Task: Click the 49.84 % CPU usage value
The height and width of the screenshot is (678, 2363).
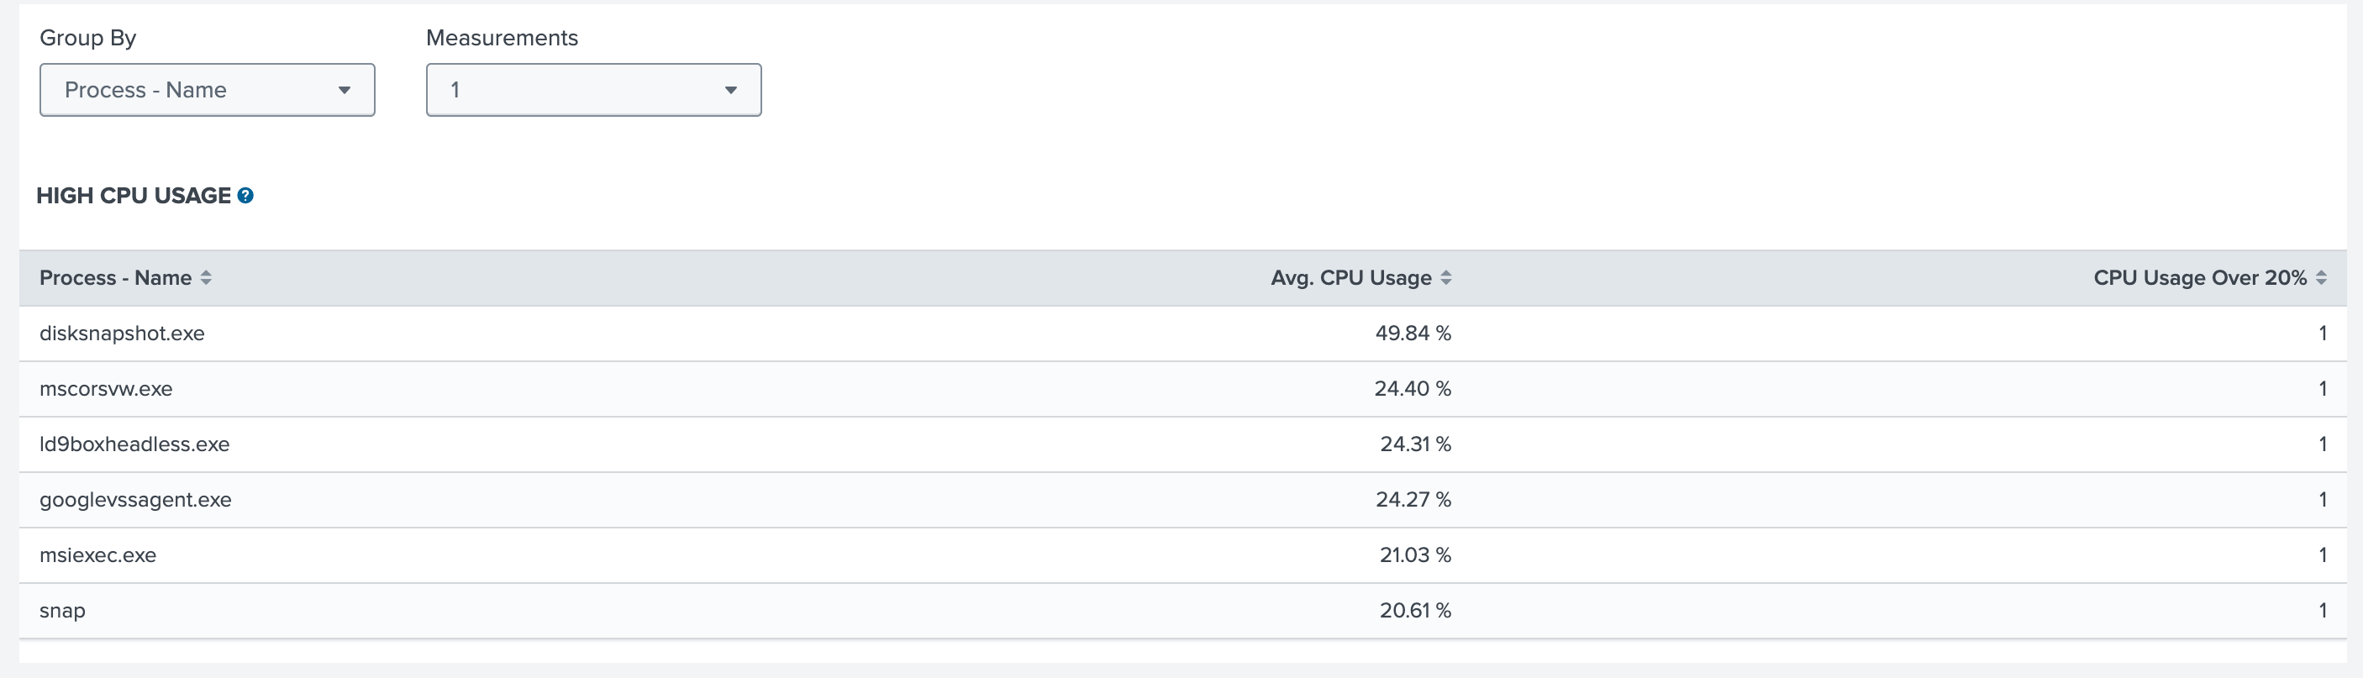Action: (1413, 333)
